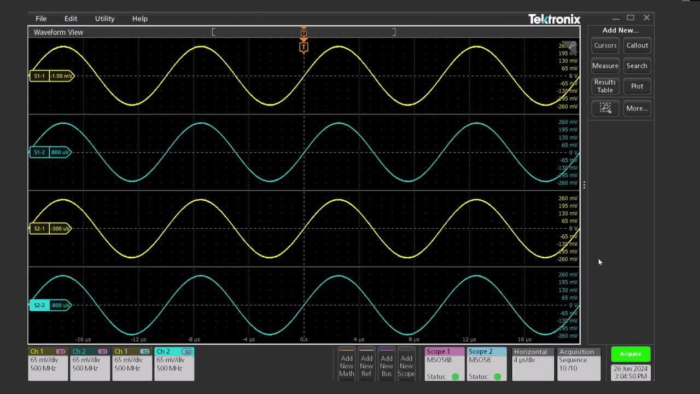
Task: Click the orange trigger position T marker
Action: click(x=304, y=48)
